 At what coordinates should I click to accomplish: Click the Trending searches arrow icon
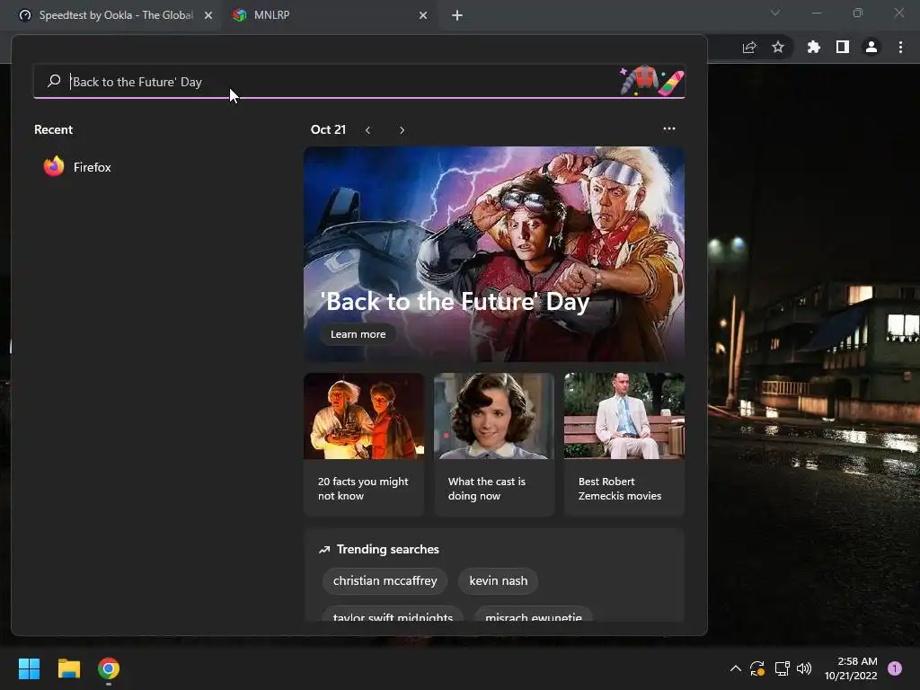click(x=323, y=550)
